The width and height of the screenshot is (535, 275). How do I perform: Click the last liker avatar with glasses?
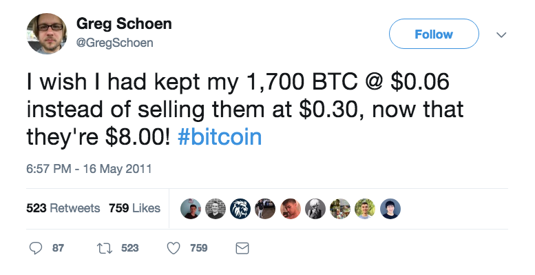click(x=390, y=209)
